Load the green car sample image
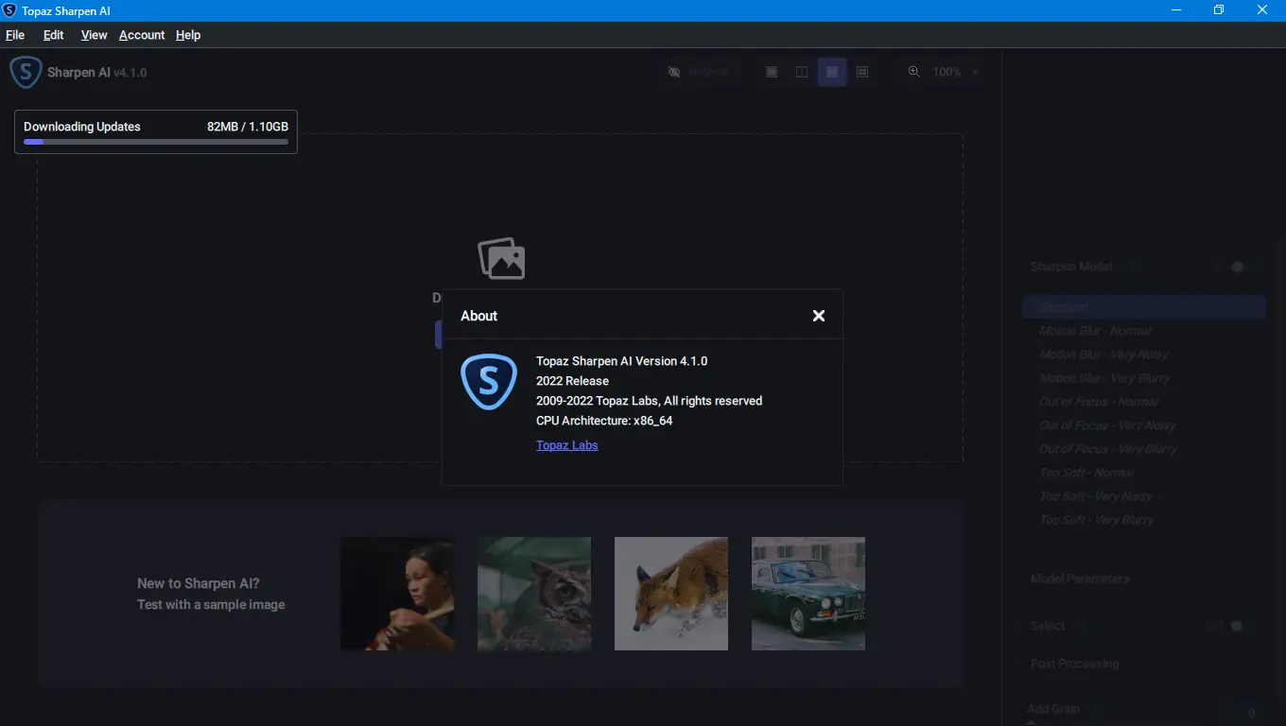1286x726 pixels. click(x=808, y=594)
